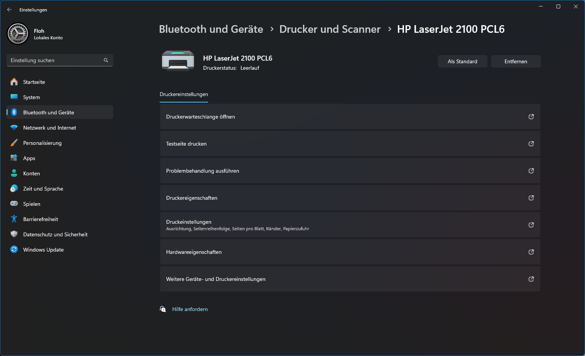Open Windows Update settings
Viewport: 585px width, 356px height.
point(43,250)
